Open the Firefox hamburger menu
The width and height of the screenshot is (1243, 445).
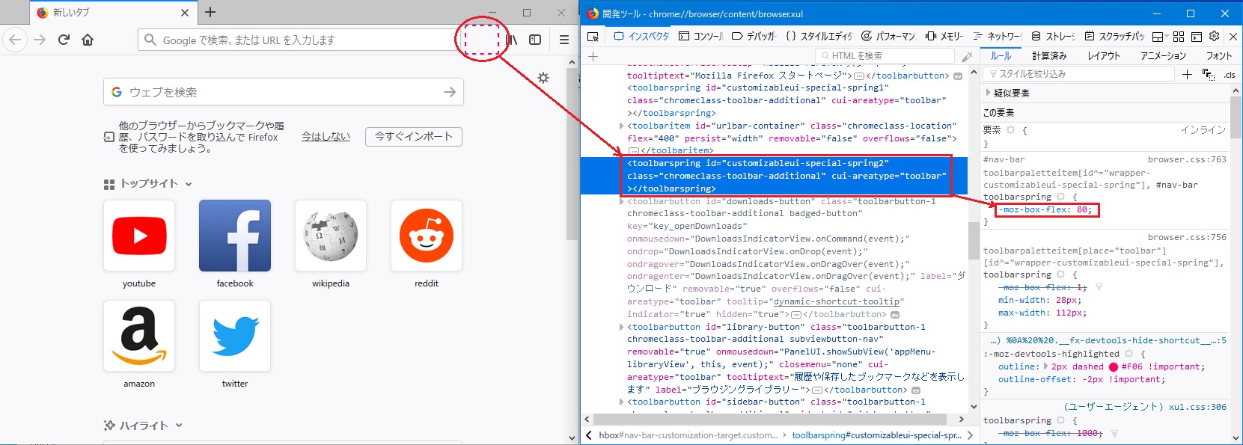pyautogui.click(x=564, y=40)
